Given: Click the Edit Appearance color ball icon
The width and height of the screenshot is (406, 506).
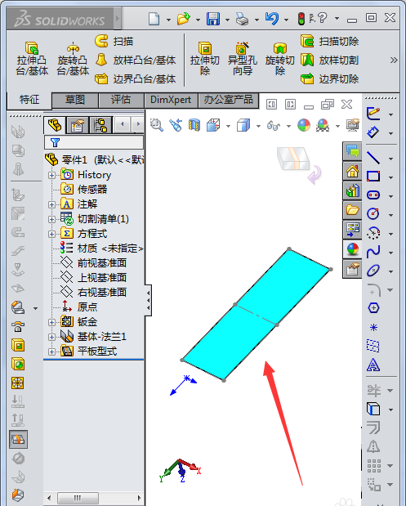Looking at the screenshot, I should click(303, 125).
